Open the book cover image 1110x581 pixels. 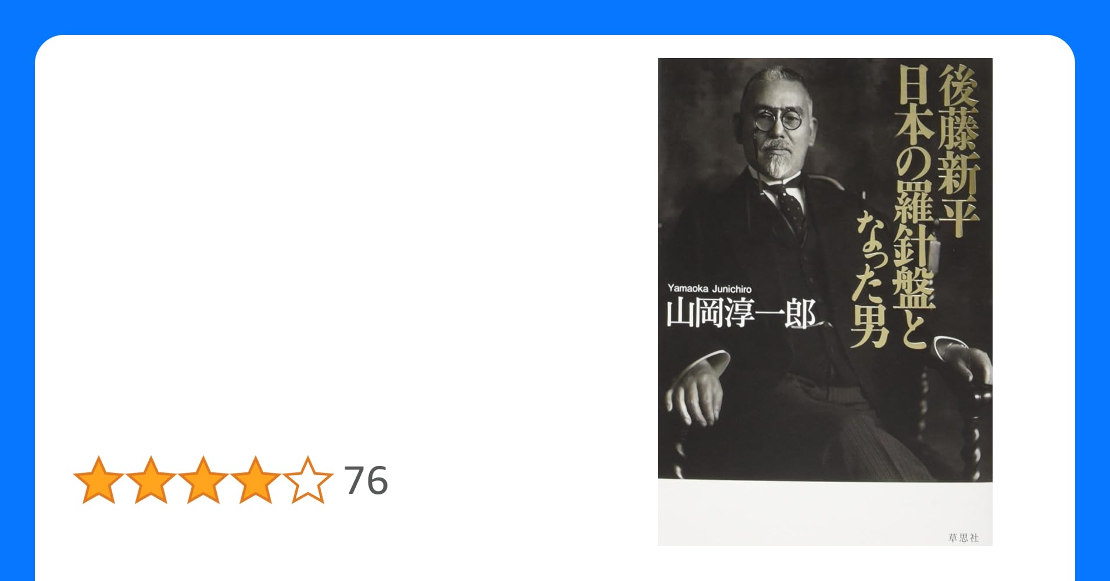click(x=825, y=302)
